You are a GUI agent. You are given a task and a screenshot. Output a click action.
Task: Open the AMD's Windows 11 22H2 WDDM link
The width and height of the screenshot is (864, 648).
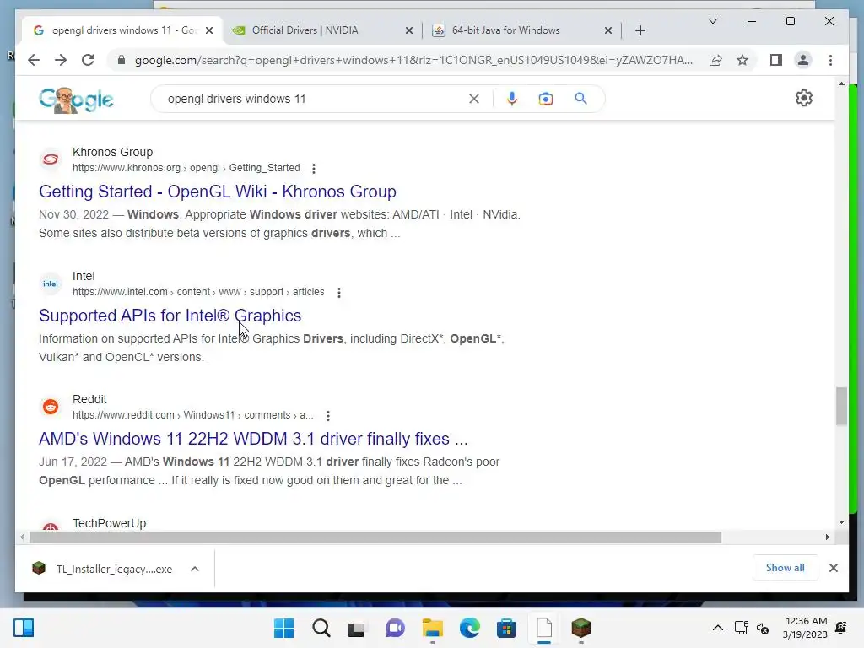coord(253,439)
